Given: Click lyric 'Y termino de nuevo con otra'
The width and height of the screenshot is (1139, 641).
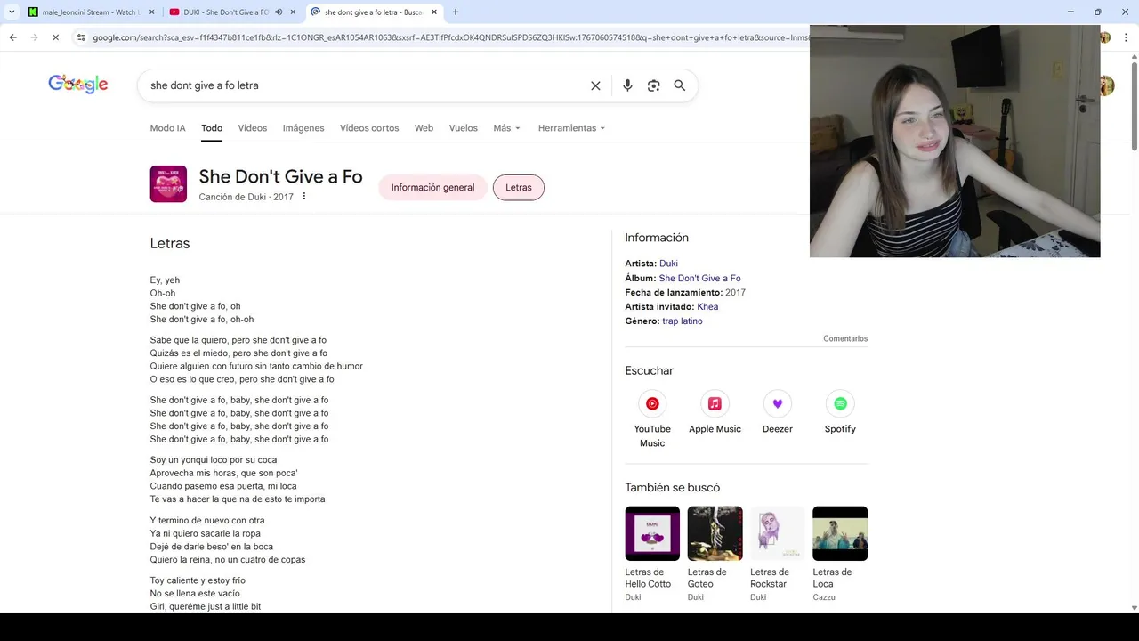Looking at the screenshot, I should (x=207, y=521).
